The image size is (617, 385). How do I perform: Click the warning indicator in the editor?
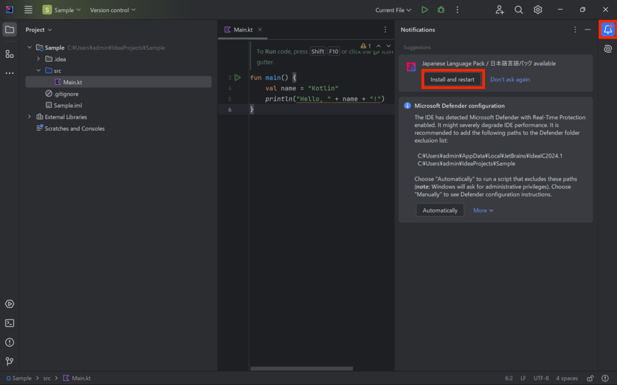click(366, 46)
